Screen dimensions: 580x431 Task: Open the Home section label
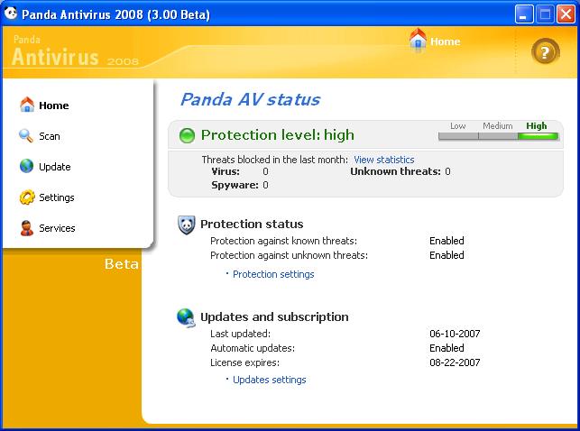tap(54, 105)
